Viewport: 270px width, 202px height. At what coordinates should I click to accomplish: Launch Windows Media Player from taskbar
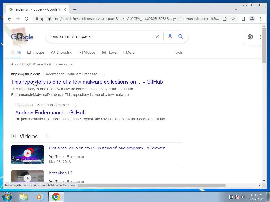[x=39, y=197]
